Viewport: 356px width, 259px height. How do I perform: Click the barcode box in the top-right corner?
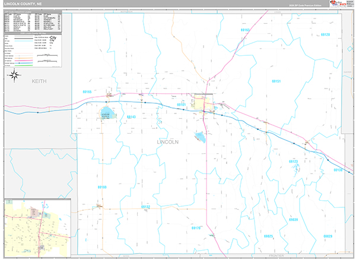[x=350, y=4]
